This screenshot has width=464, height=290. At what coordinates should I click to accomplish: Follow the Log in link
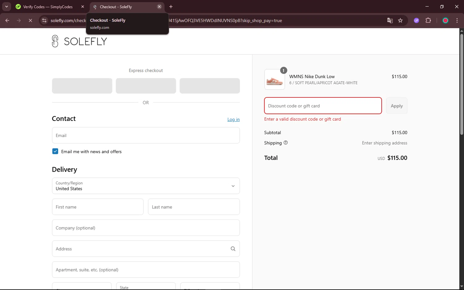coord(234,119)
